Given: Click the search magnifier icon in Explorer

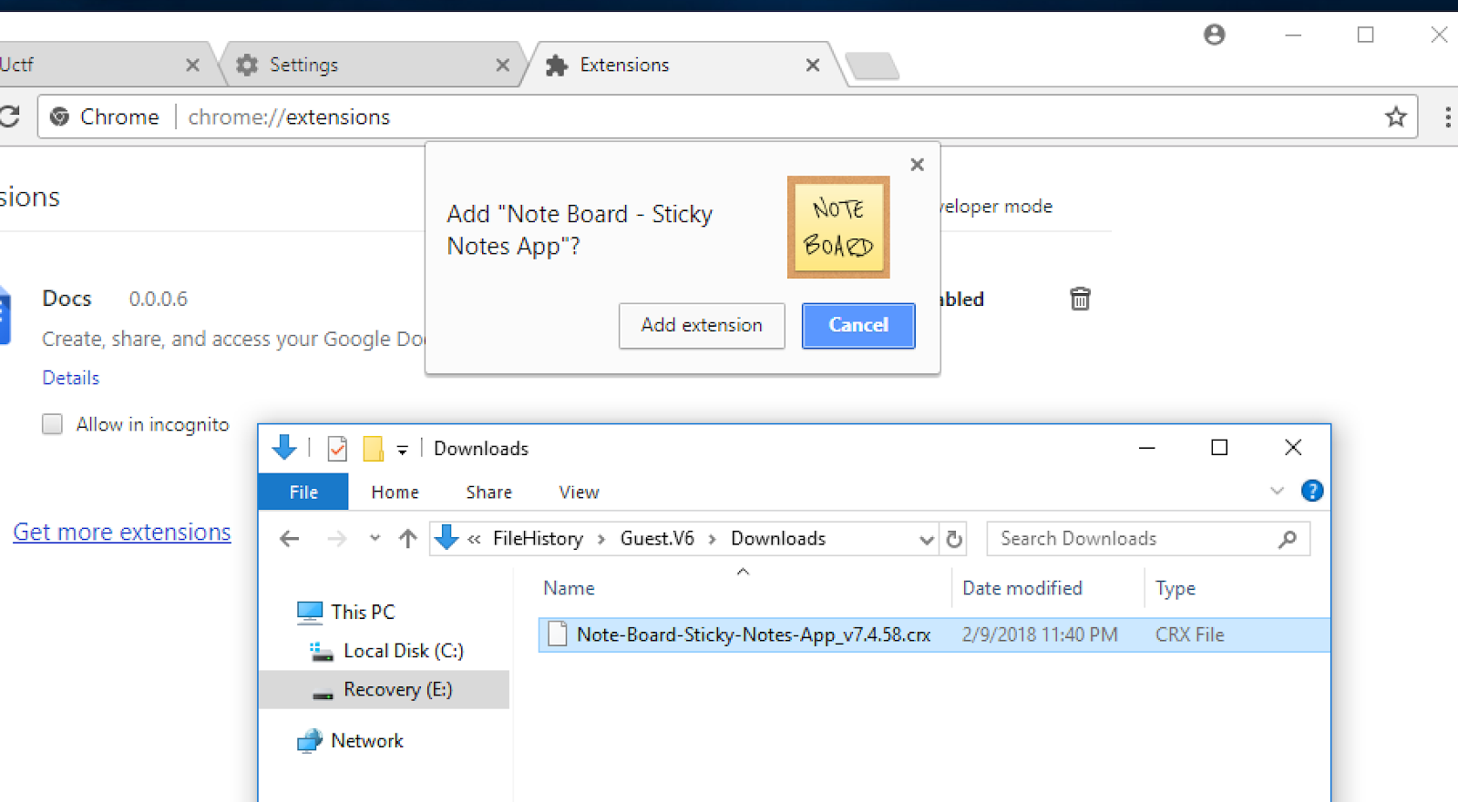Looking at the screenshot, I should pyautogui.click(x=1288, y=539).
